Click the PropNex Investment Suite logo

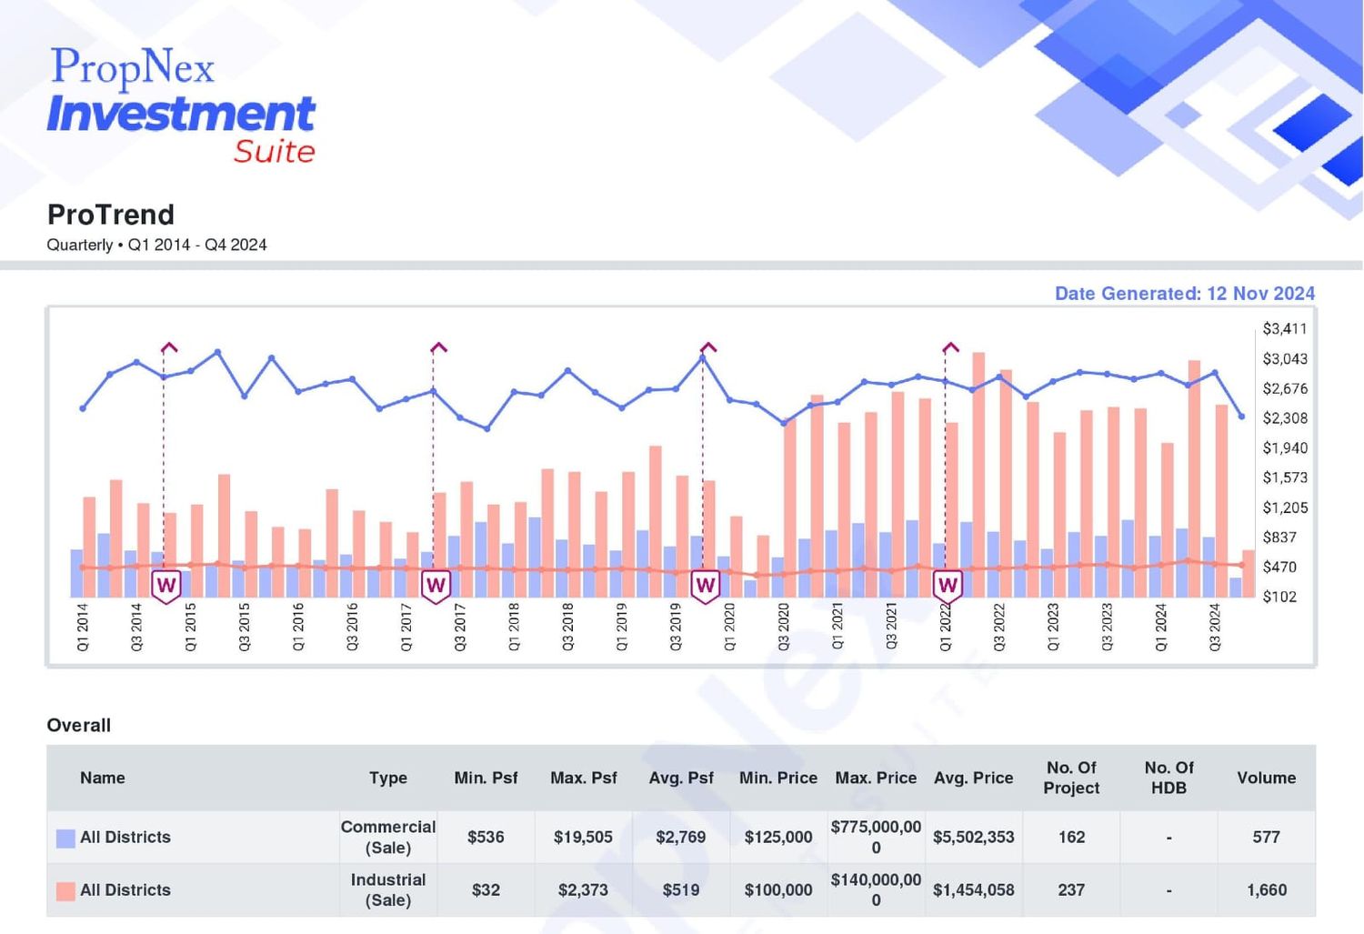click(x=182, y=105)
